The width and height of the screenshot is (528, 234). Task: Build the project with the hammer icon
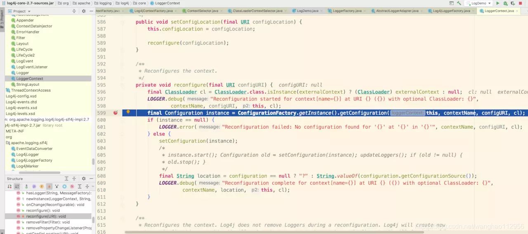pyautogui.click(x=459, y=3)
